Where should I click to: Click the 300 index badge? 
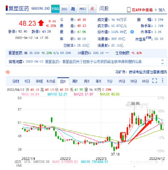(x=64, y=9)
